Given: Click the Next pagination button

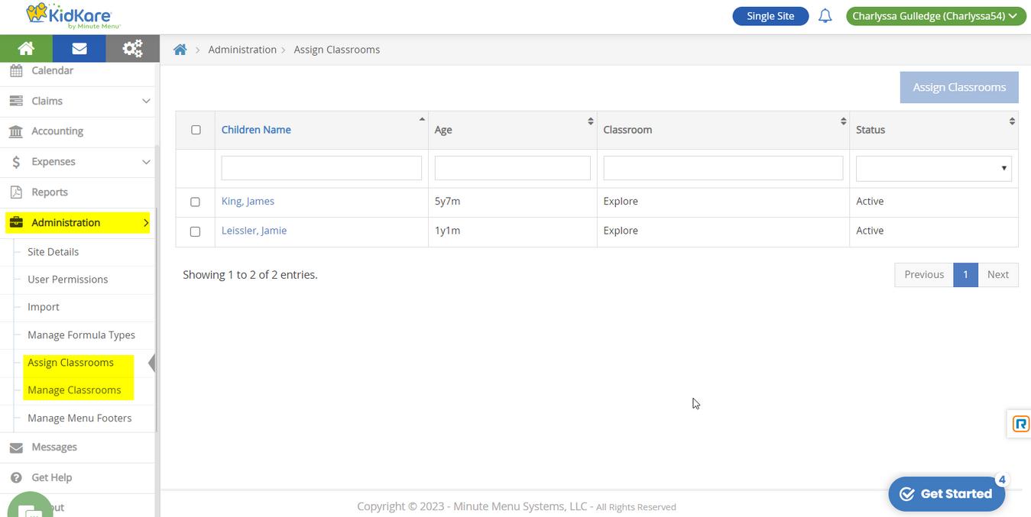Looking at the screenshot, I should [997, 275].
